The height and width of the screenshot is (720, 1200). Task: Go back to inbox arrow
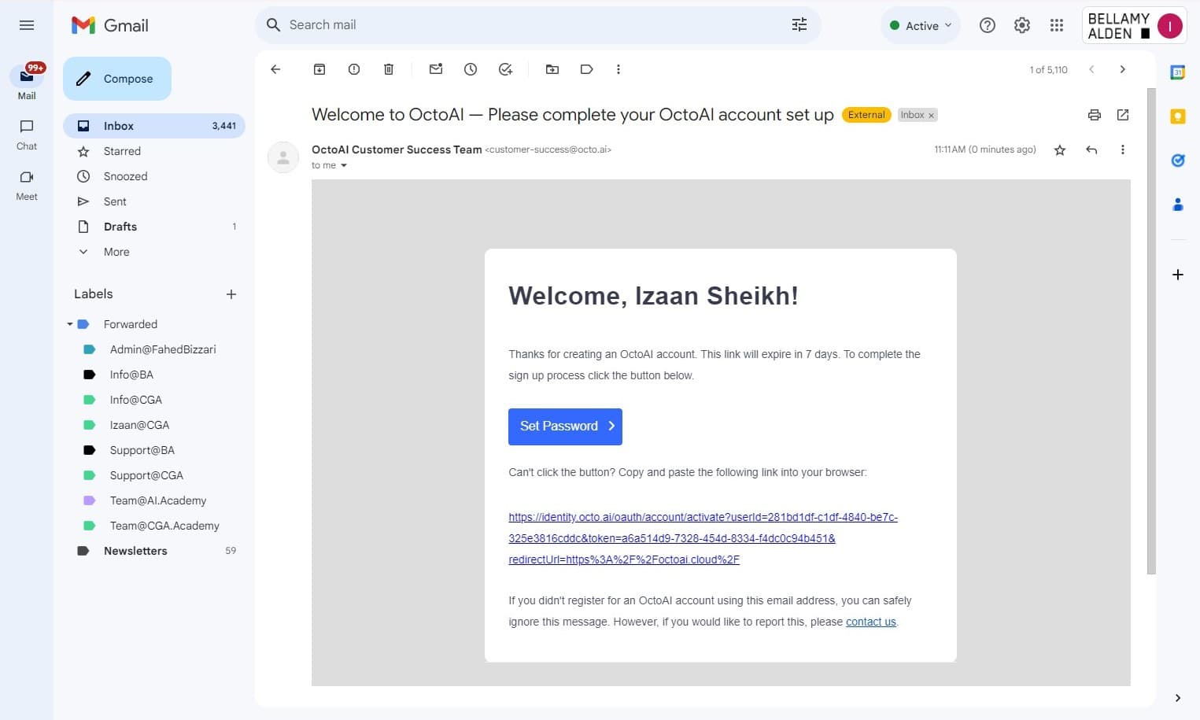275,69
